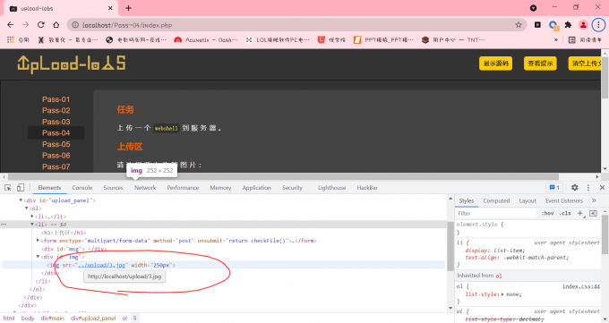Click the 查看提示 button
This screenshot has height=323, width=609.
[x=540, y=64]
